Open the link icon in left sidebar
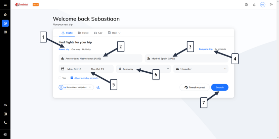Image resolution: width=279 pixels, height=139 pixels. pyautogui.click(x=5, y=105)
